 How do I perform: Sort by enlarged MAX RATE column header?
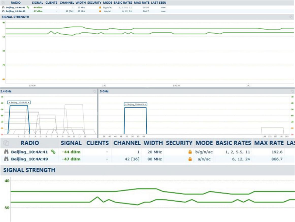(x=268, y=143)
